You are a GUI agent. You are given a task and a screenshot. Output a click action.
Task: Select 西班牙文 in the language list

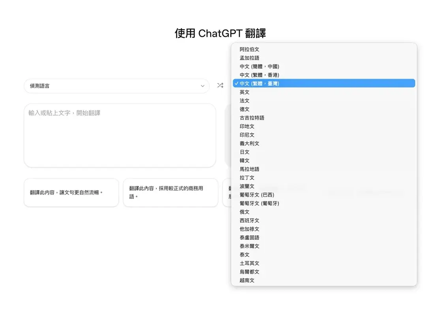pyautogui.click(x=324, y=221)
